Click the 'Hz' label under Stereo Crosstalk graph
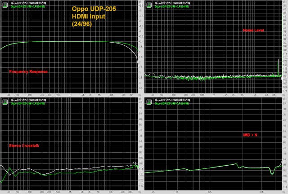 (140, 192)
